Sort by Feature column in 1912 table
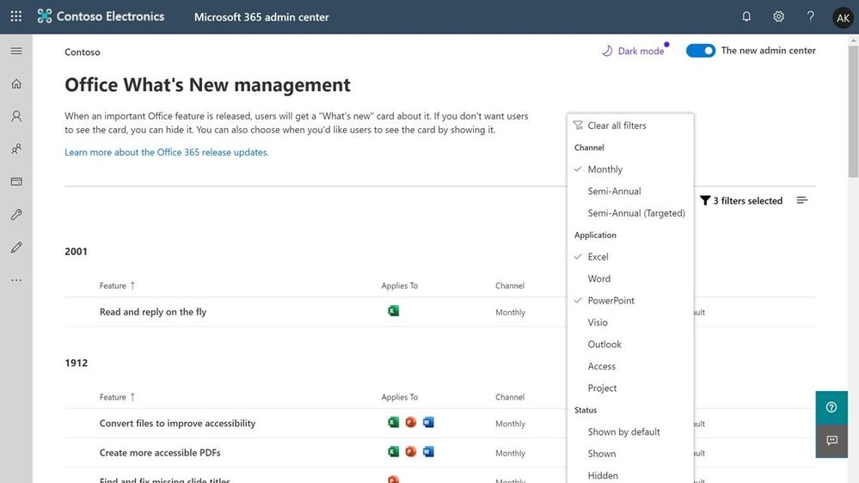This screenshot has width=859, height=483. [117, 397]
